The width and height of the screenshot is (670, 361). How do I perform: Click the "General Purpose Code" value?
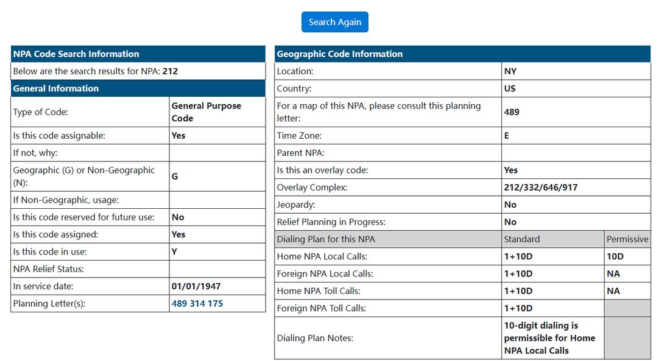coord(206,112)
